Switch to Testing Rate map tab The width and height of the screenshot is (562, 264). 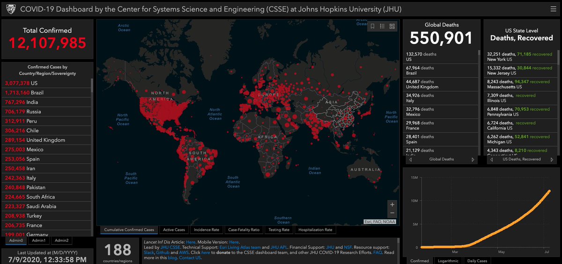tap(279, 230)
